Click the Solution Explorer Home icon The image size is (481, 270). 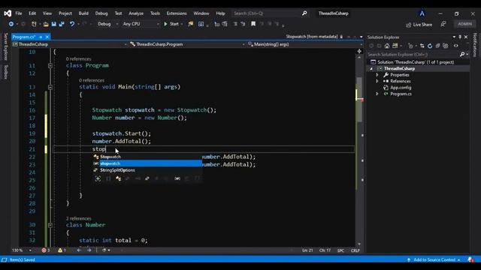coord(387,46)
